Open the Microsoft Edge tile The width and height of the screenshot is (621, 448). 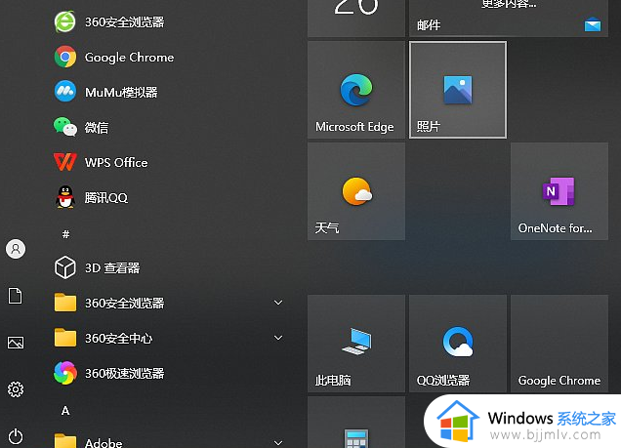pyautogui.click(x=356, y=90)
